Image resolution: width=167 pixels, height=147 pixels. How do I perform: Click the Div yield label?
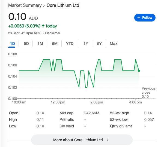pos(67,126)
